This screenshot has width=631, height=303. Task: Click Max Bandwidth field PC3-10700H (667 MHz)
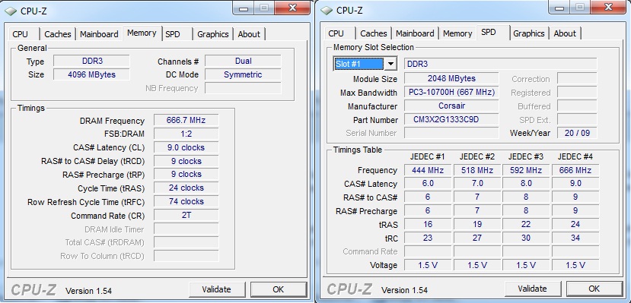point(451,93)
